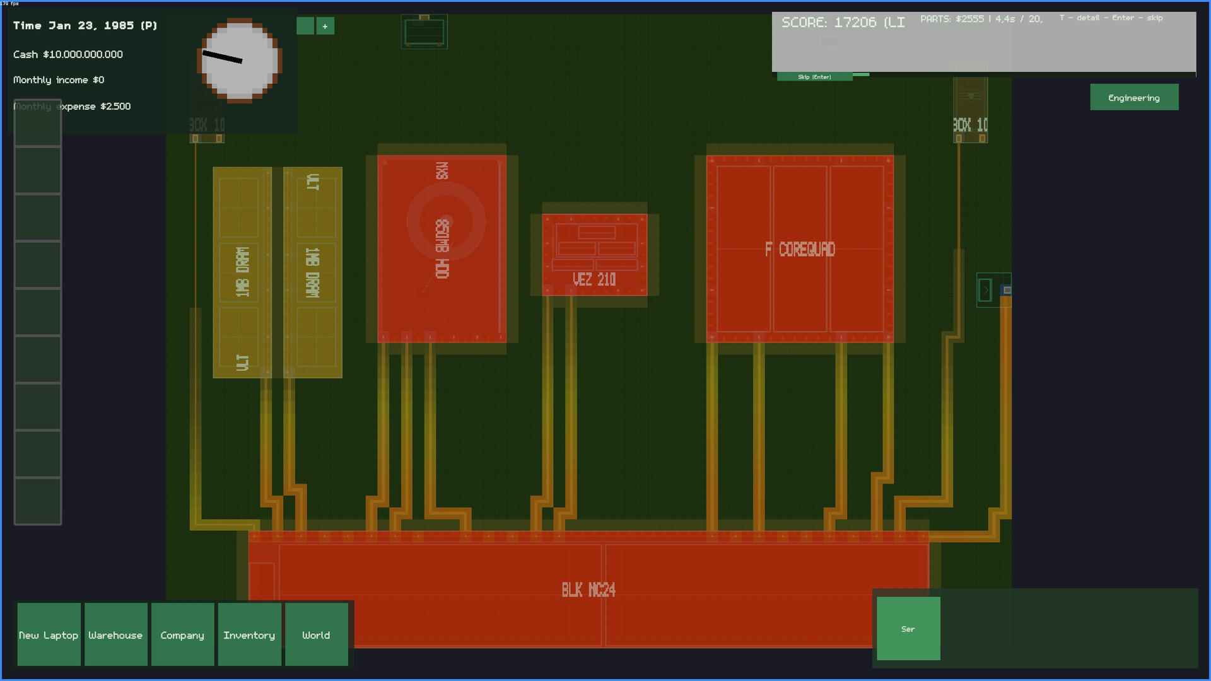Click the 'Monthly income $0' line

(59, 80)
